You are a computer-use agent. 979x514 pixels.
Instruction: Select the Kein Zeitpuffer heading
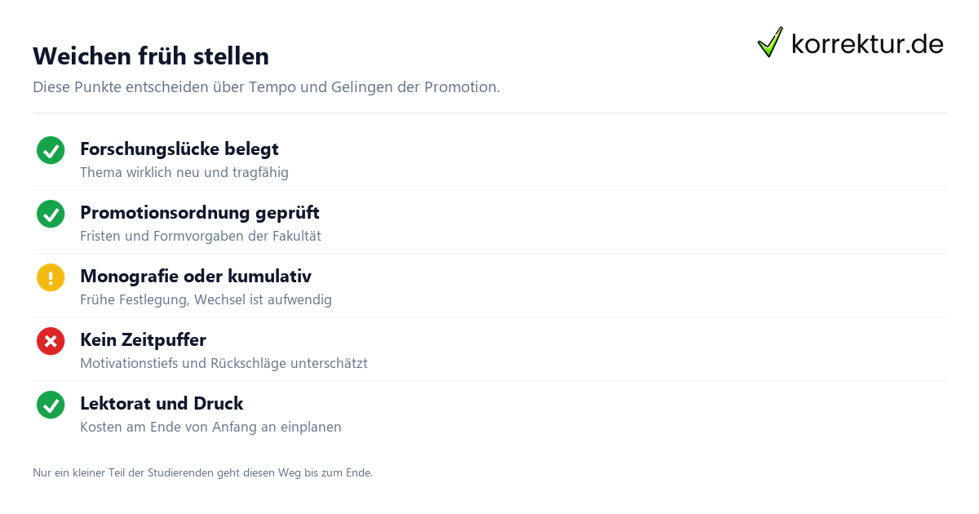point(143,340)
